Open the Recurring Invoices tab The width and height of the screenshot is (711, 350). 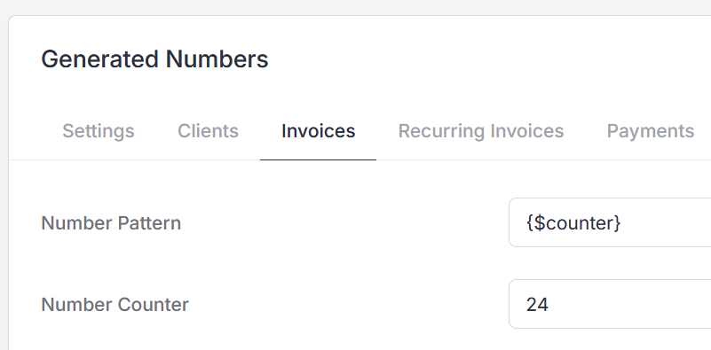coord(480,131)
